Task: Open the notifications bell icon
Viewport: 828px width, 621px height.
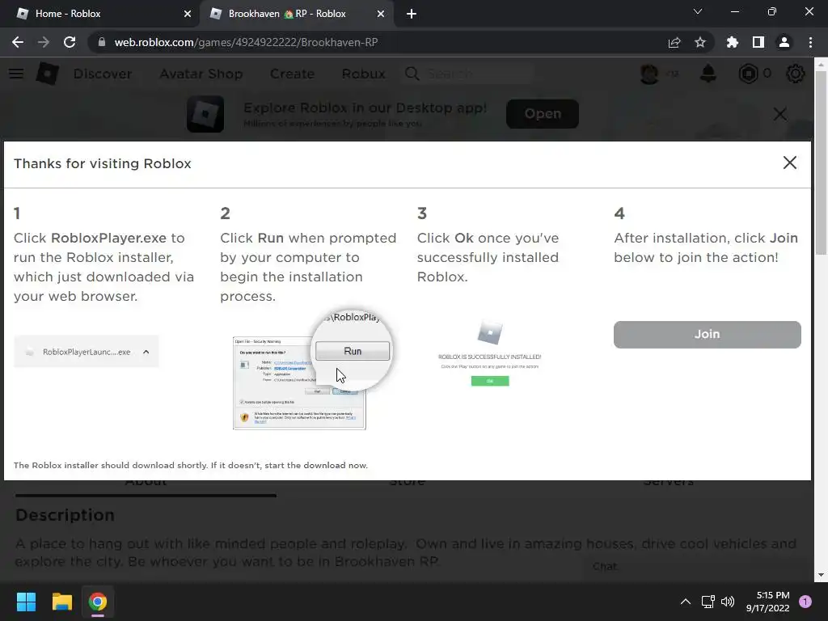Action: coord(708,74)
